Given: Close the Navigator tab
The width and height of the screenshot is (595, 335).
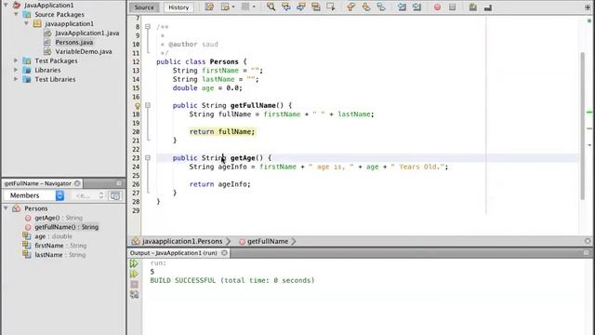Looking at the screenshot, I should [77, 183].
